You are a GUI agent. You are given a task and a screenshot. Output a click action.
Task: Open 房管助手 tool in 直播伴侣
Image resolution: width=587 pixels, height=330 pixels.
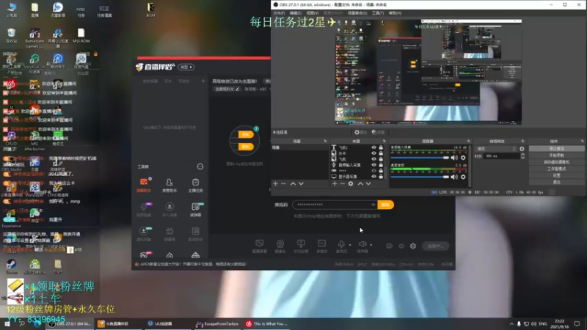pos(169,185)
